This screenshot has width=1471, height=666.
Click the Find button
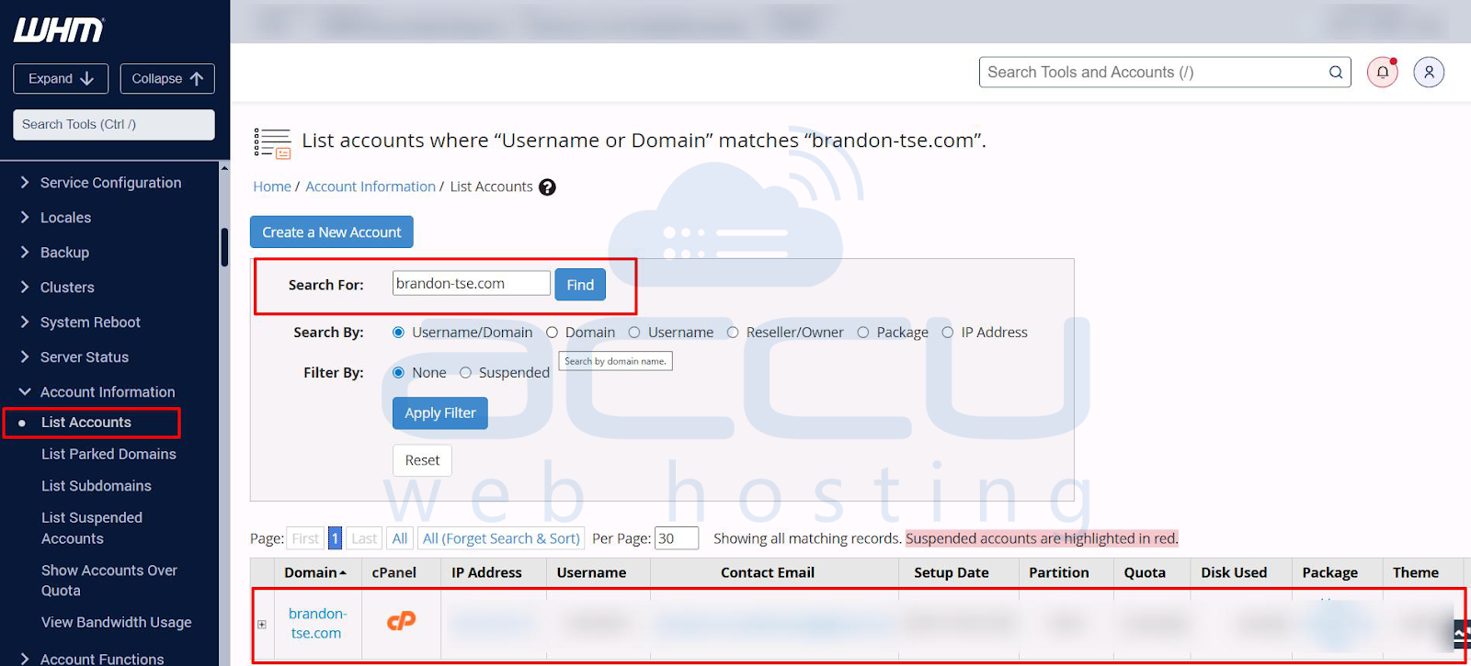pyautogui.click(x=580, y=285)
